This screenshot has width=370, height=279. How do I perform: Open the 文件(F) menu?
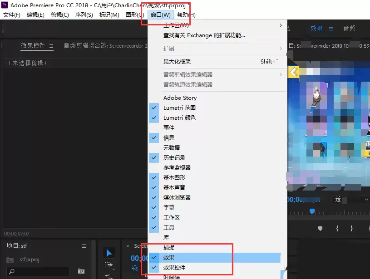tap(12, 15)
